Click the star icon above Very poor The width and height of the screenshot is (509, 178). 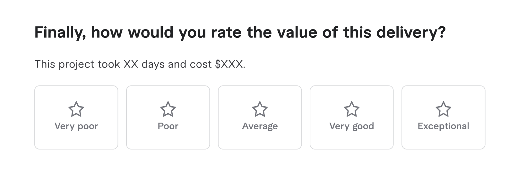click(76, 109)
